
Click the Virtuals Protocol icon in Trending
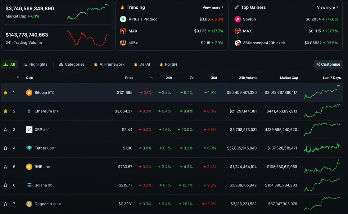tap(123, 19)
